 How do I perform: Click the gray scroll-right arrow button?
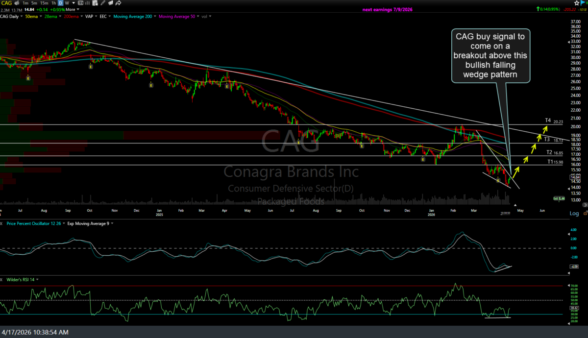(585, 205)
